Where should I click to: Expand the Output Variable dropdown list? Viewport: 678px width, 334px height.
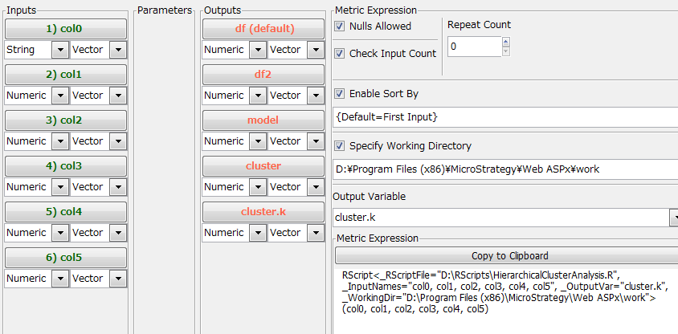[x=673, y=218]
